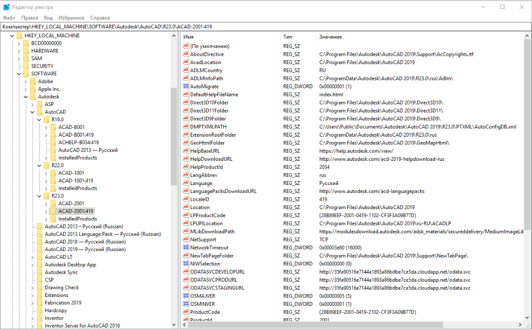This screenshot has height=329, width=532.
Task: Open the Файл menu
Action: pos(9,17)
